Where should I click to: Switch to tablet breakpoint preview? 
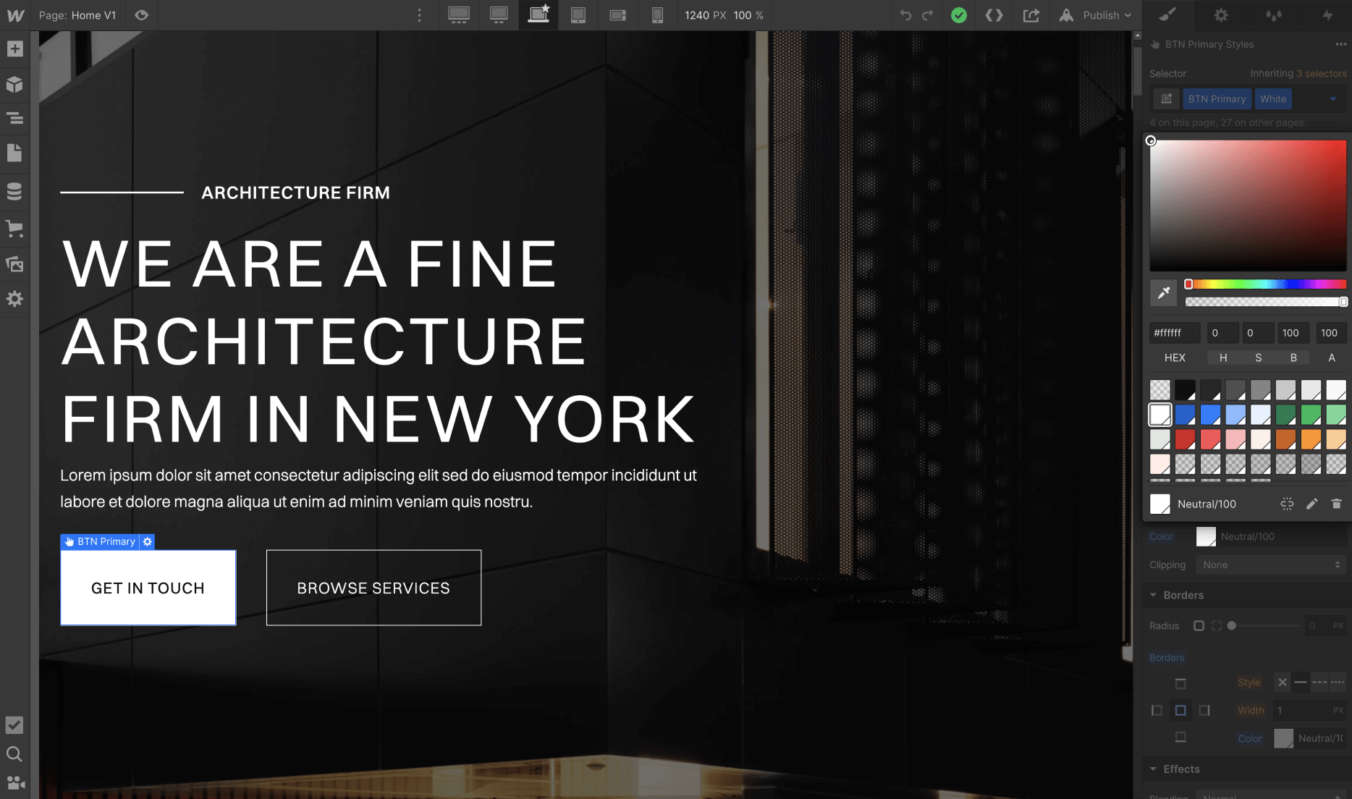click(x=578, y=14)
